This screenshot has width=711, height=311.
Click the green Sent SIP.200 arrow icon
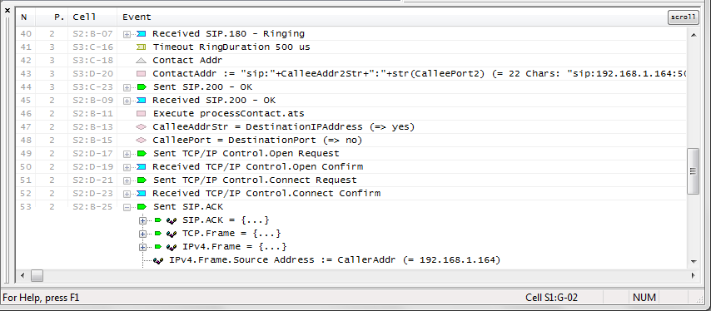click(142, 87)
